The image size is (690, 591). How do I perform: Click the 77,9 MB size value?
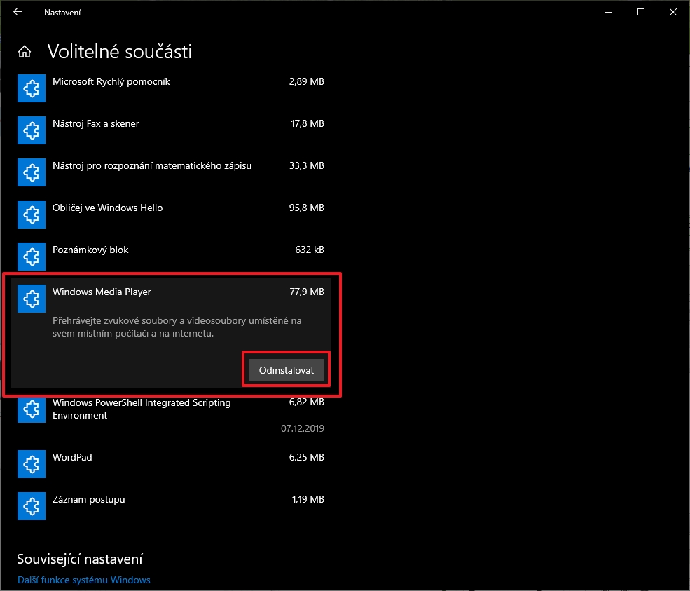tap(307, 292)
